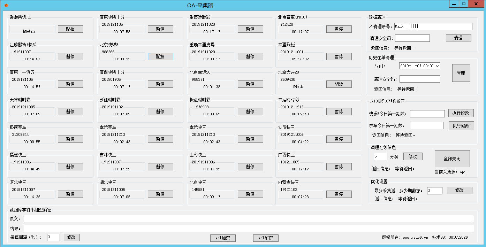
Task: Click 执行修改 for 快乐8今日第一期数
Action: click(461, 113)
